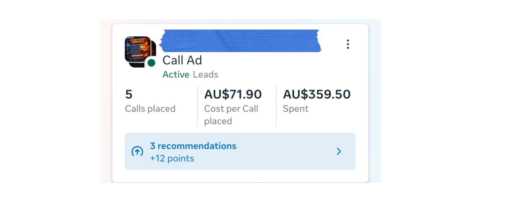The height and width of the screenshot is (208, 522).
Task: Click the +12 points text
Action: pyautogui.click(x=172, y=158)
